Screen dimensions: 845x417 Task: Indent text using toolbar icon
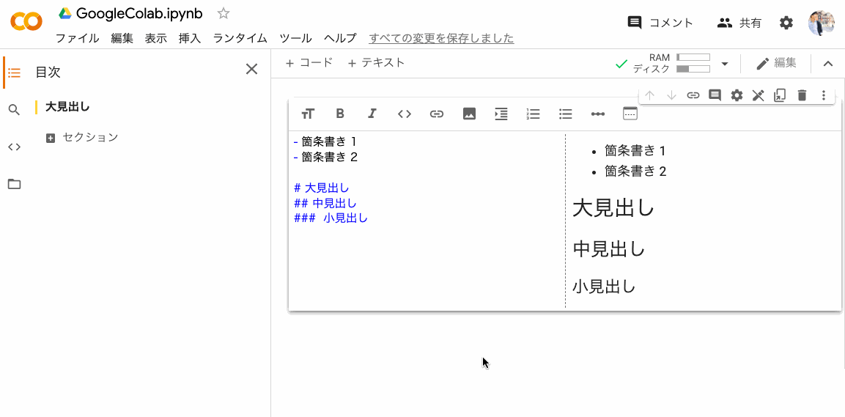501,114
